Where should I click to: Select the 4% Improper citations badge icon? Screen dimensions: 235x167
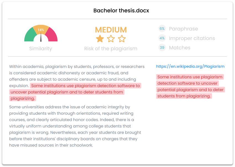162,38
